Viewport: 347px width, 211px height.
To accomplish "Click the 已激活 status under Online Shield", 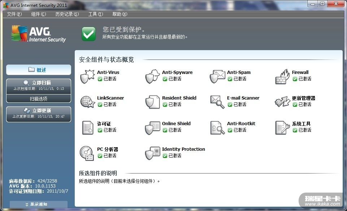I will click(175, 130).
